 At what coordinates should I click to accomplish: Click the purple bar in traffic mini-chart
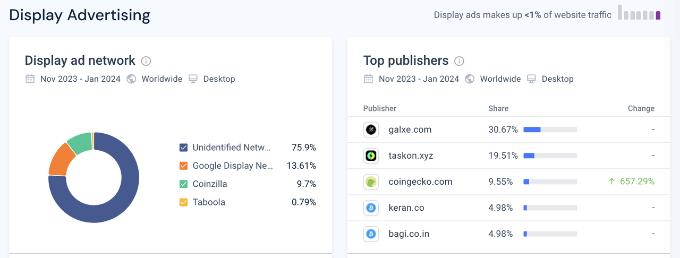click(658, 15)
